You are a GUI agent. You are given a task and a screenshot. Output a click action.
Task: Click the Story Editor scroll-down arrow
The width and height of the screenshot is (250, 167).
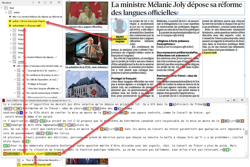246,152
